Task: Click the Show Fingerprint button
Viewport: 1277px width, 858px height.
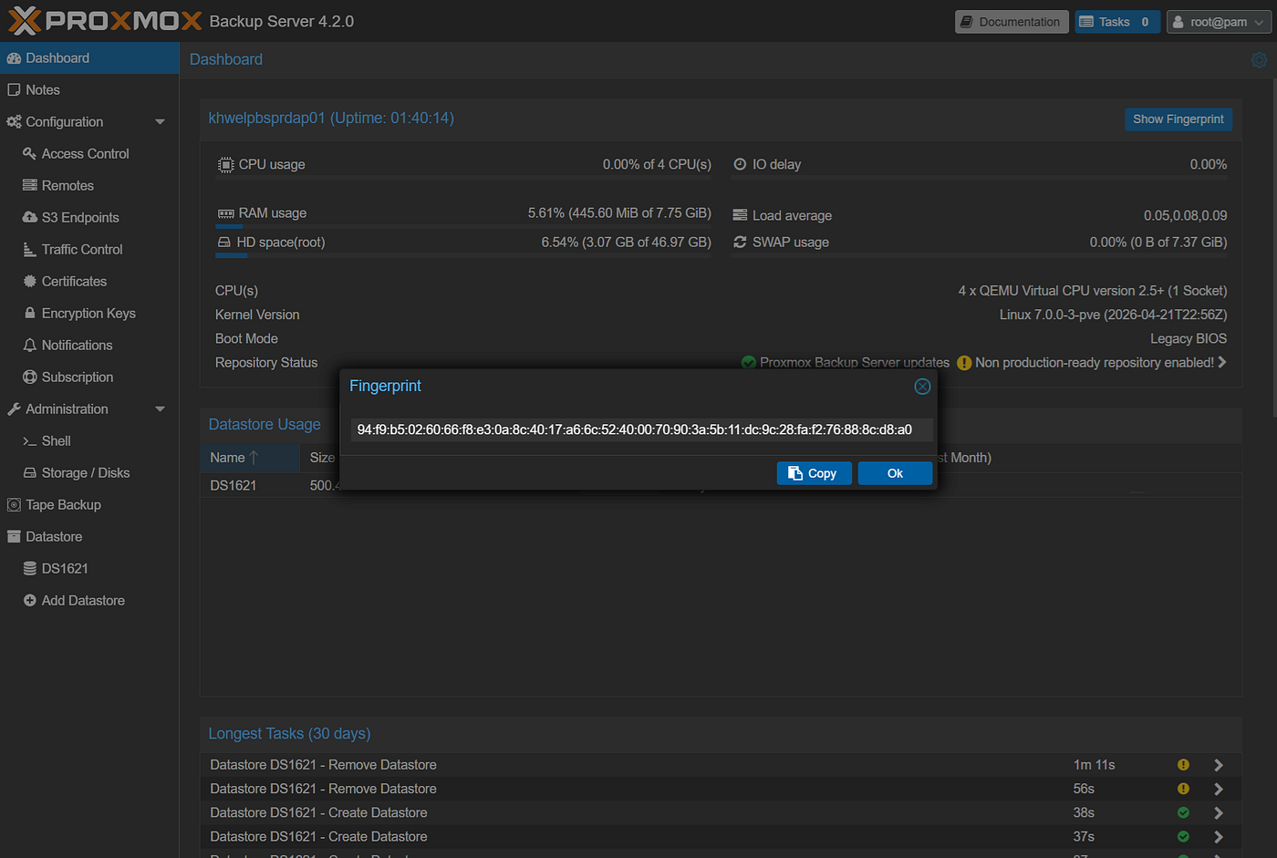Action: click(x=1178, y=119)
